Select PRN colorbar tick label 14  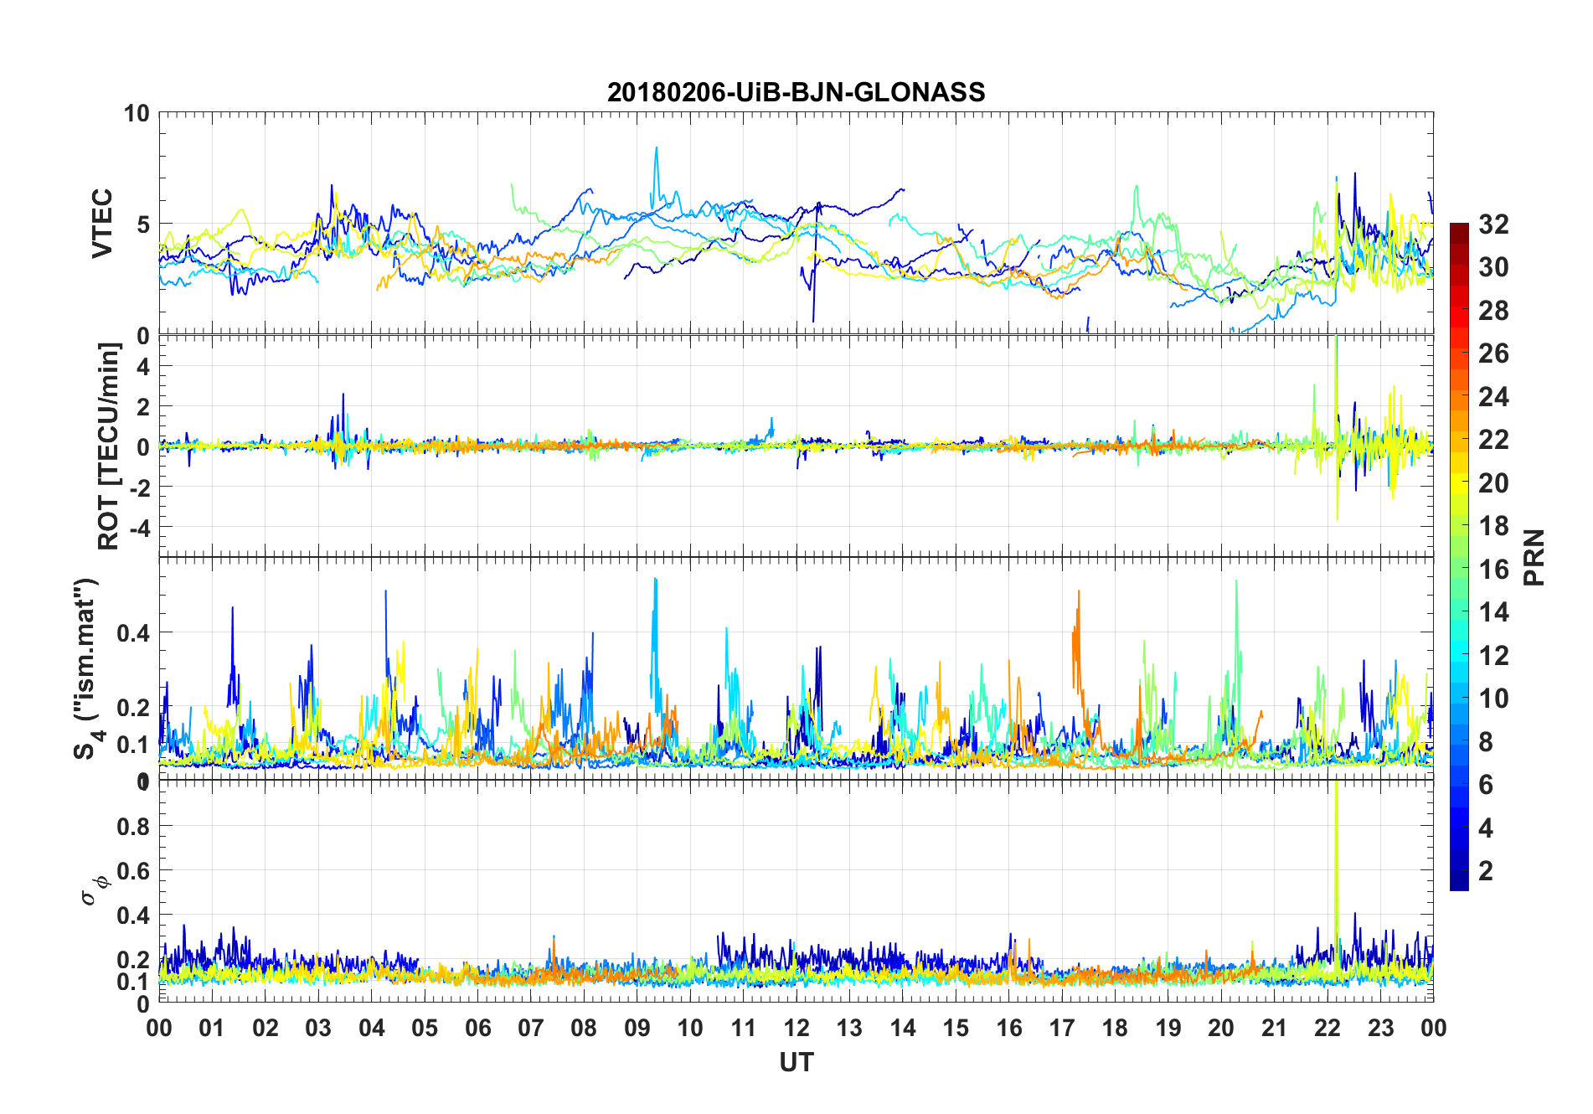click(x=1493, y=612)
